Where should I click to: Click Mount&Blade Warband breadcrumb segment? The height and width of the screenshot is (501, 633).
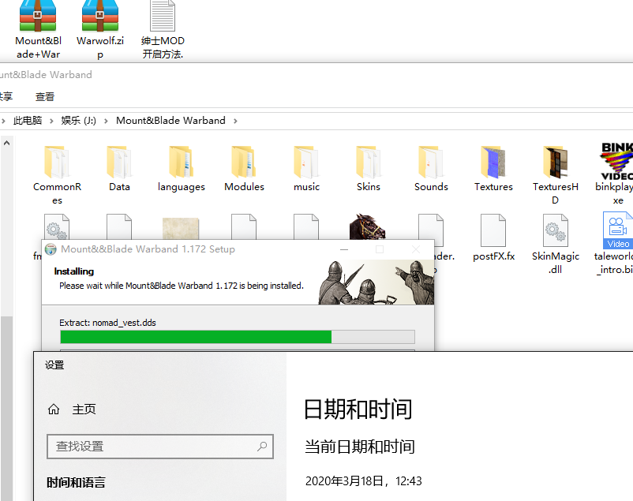click(x=170, y=120)
